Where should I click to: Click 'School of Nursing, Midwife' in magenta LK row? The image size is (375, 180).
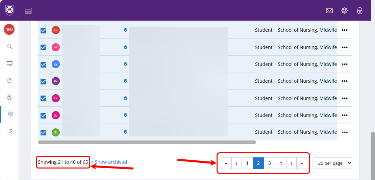pos(307,98)
